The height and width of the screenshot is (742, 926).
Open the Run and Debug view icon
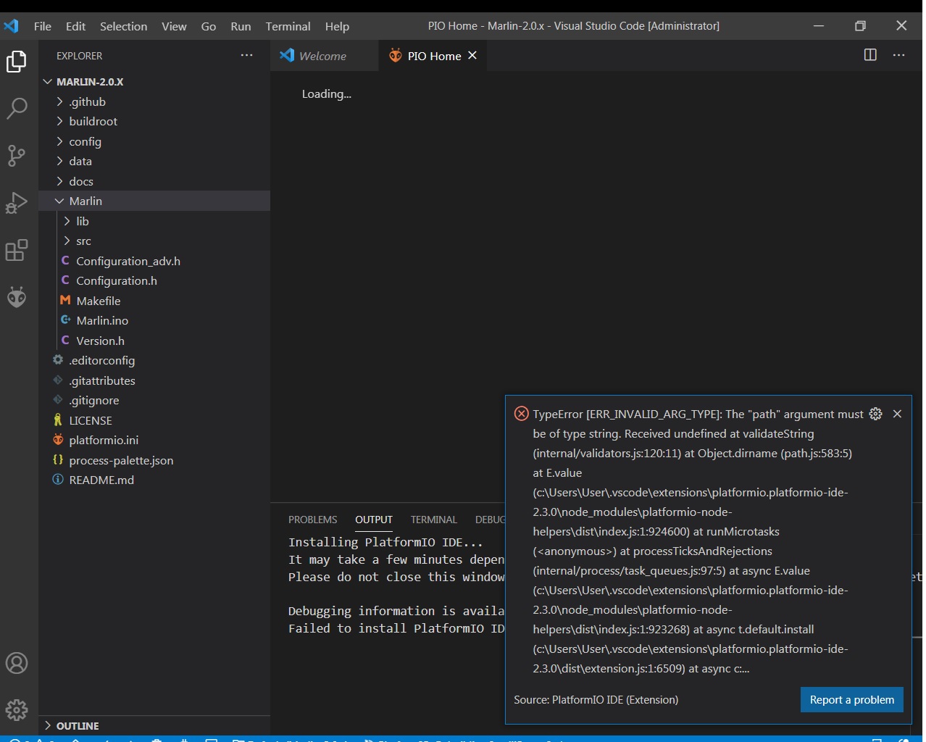17,203
